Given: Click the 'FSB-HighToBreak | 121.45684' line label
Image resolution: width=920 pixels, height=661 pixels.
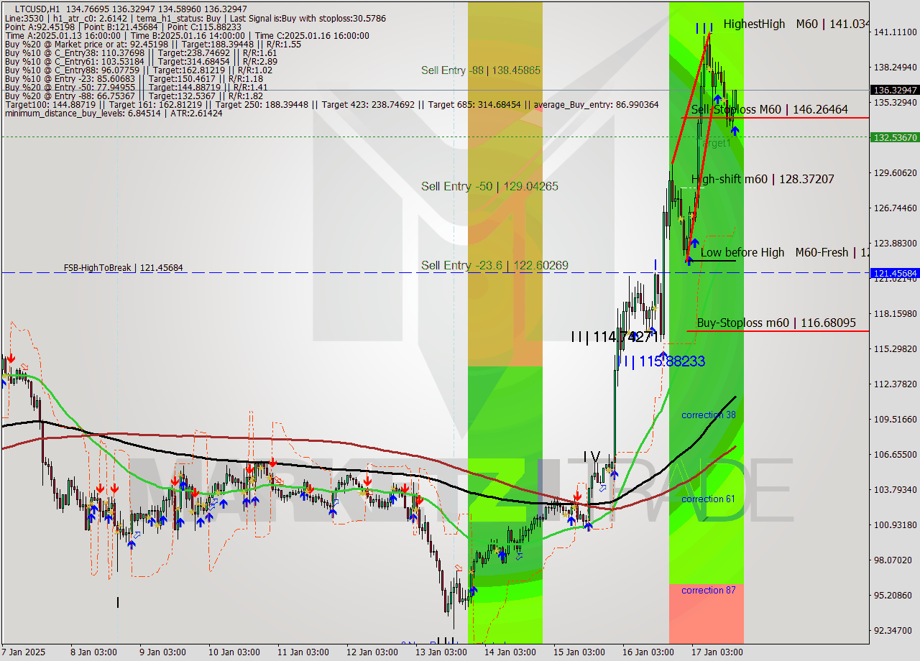Looking at the screenshot, I should coord(123,268).
